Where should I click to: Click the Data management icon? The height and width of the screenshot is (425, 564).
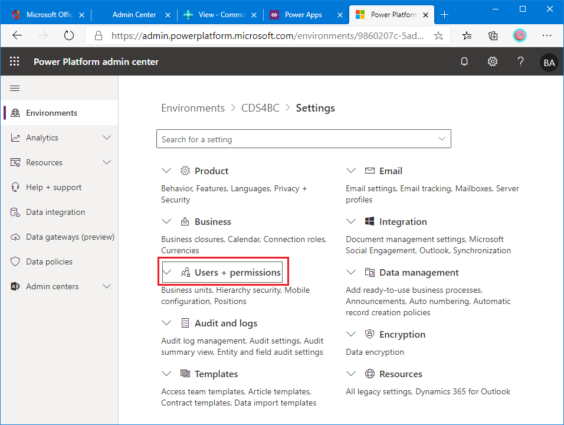click(370, 273)
